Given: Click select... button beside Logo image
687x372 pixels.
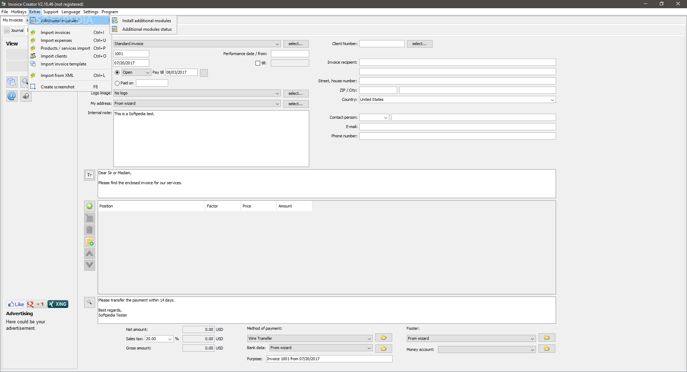Looking at the screenshot, I should coord(296,93).
